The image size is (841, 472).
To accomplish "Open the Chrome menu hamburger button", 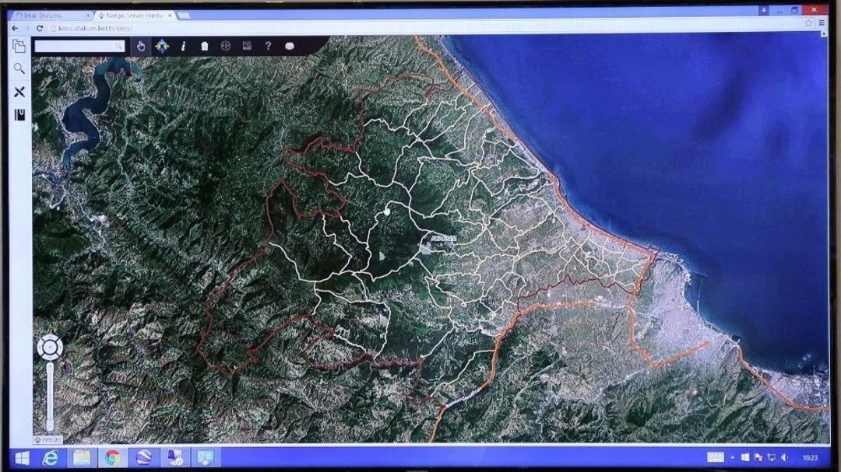I will pos(822,23).
